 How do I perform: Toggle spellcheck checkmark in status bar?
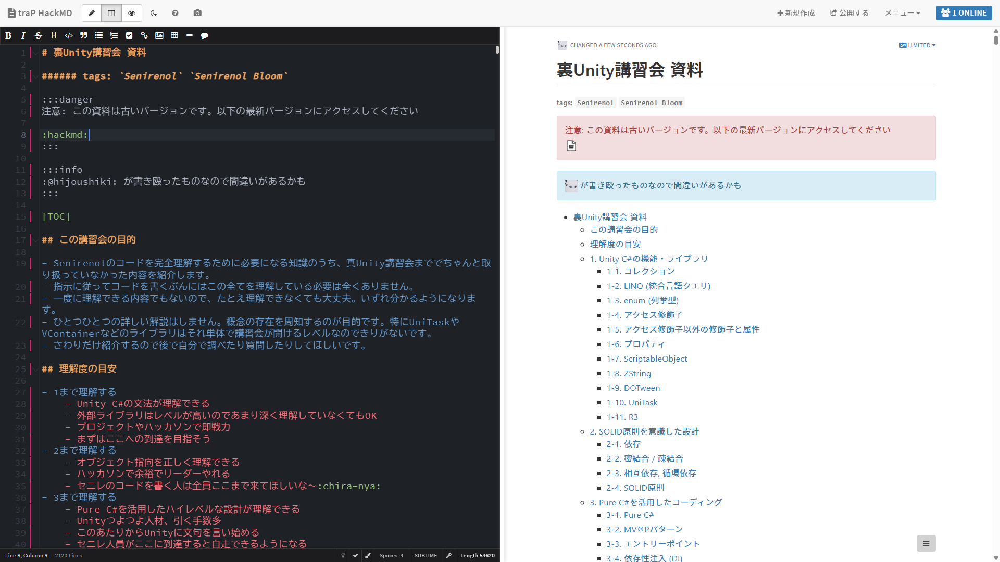[x=355, y=555]
